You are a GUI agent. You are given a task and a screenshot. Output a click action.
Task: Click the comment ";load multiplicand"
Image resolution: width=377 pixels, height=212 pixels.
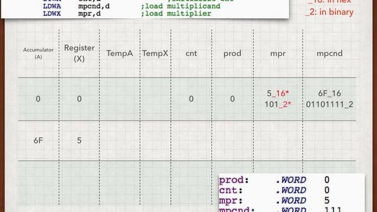pyautogui.click(x=181, y=6)
